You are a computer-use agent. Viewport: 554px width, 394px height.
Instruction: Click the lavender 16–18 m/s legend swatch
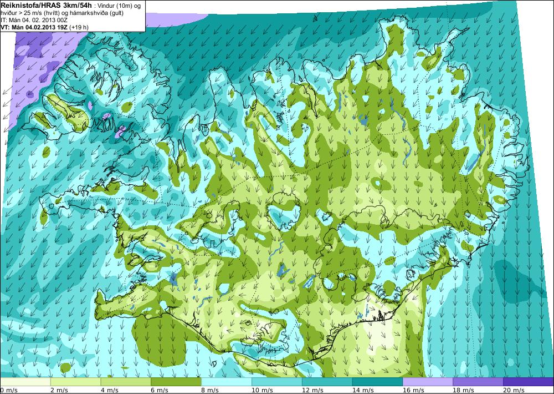click(428, 382)
